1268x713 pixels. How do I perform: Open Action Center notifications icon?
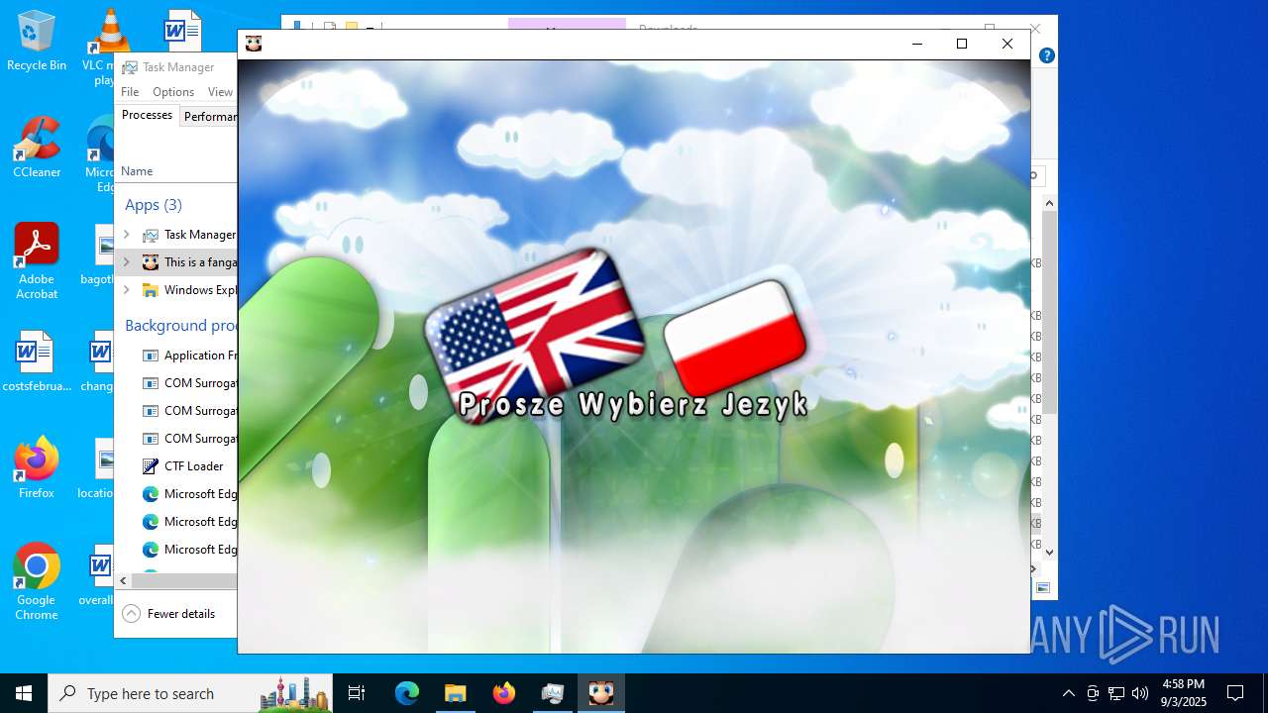[x=1235, y=693]
